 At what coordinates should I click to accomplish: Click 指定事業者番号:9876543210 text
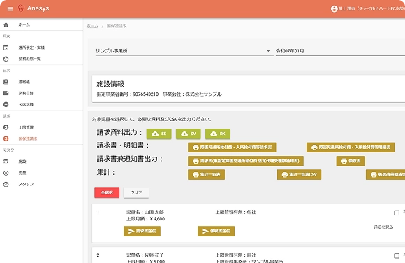pos(128,94)
